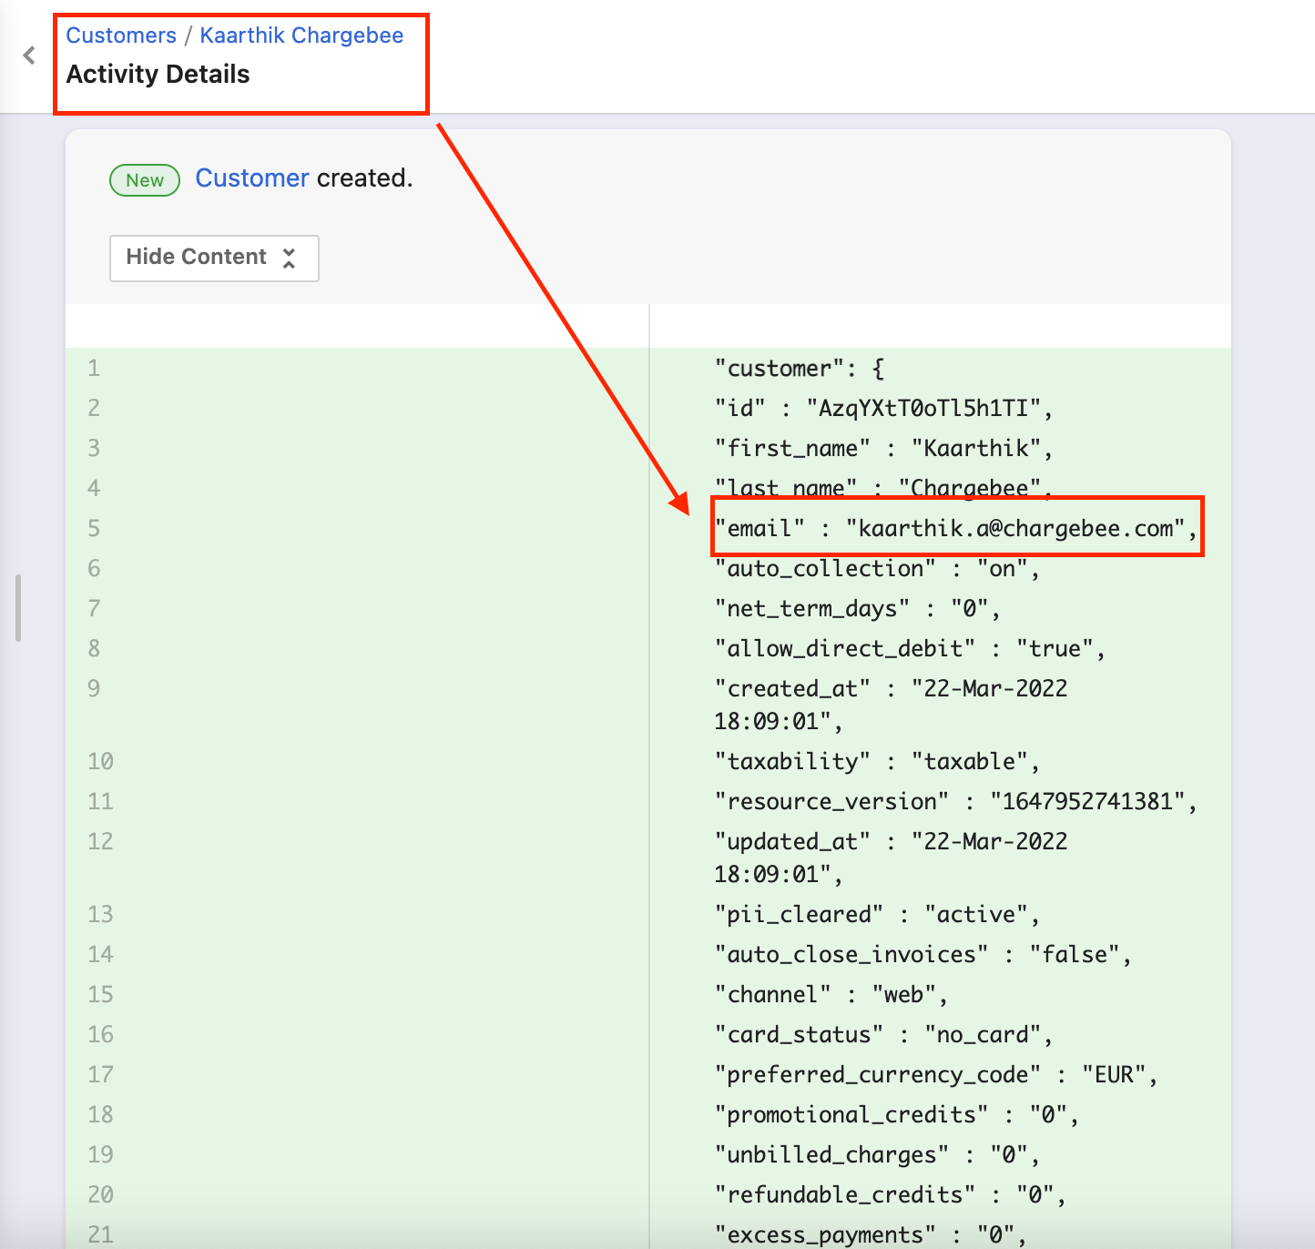Click the email line in JSON
1315x1249 pixels.
pyautogui.click(x=953, y=528)
